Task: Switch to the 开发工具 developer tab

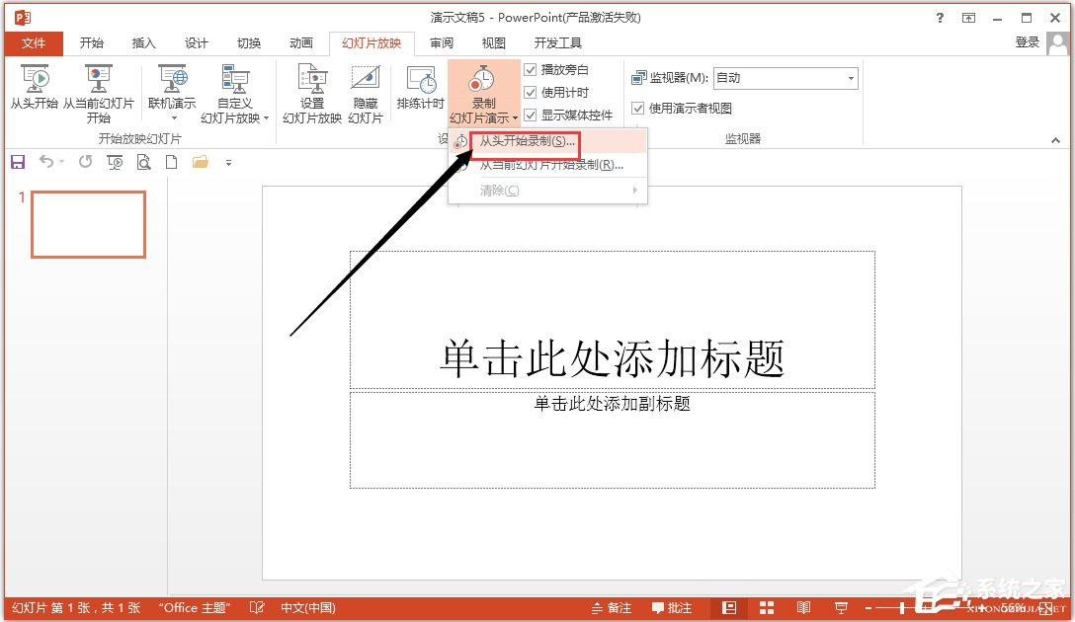Action: click(x=558, y=43)
